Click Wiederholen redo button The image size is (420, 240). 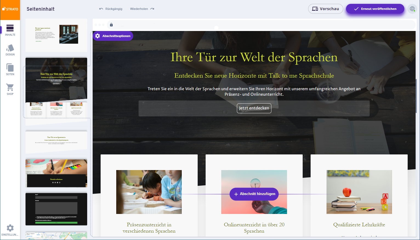click(142, 9)
